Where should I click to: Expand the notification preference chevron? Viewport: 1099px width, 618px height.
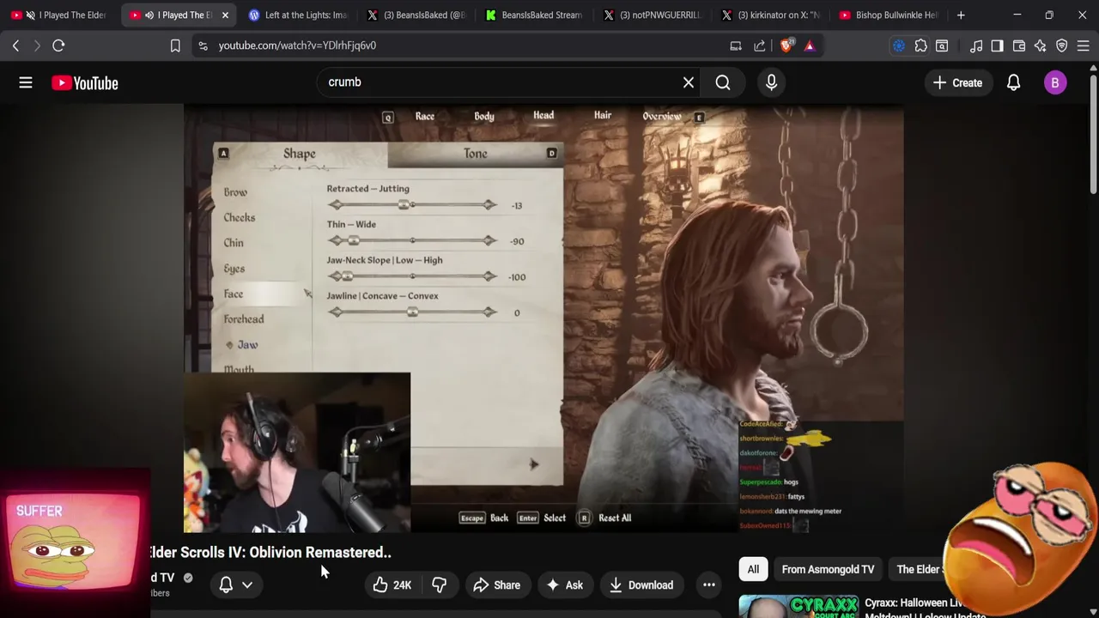(x=247, y=585)
